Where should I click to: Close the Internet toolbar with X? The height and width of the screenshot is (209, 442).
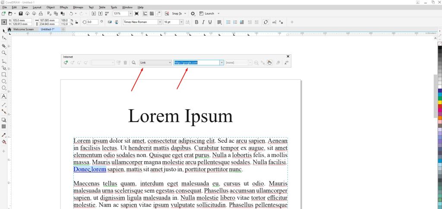click(288, 56)
